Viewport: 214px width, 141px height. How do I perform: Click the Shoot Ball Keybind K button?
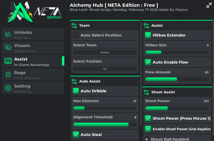tap(147, 139)
